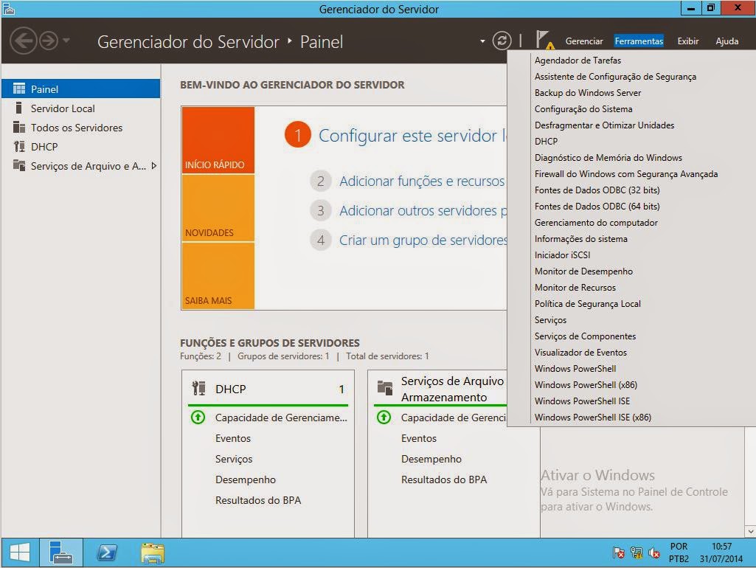The image size is (756, 568).
Task: Click Adicionar funções e recursos link
Action: coord(422,181)
